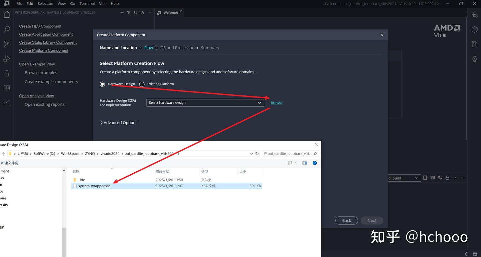Refresh the file dialog address bar

pos(257,154)
